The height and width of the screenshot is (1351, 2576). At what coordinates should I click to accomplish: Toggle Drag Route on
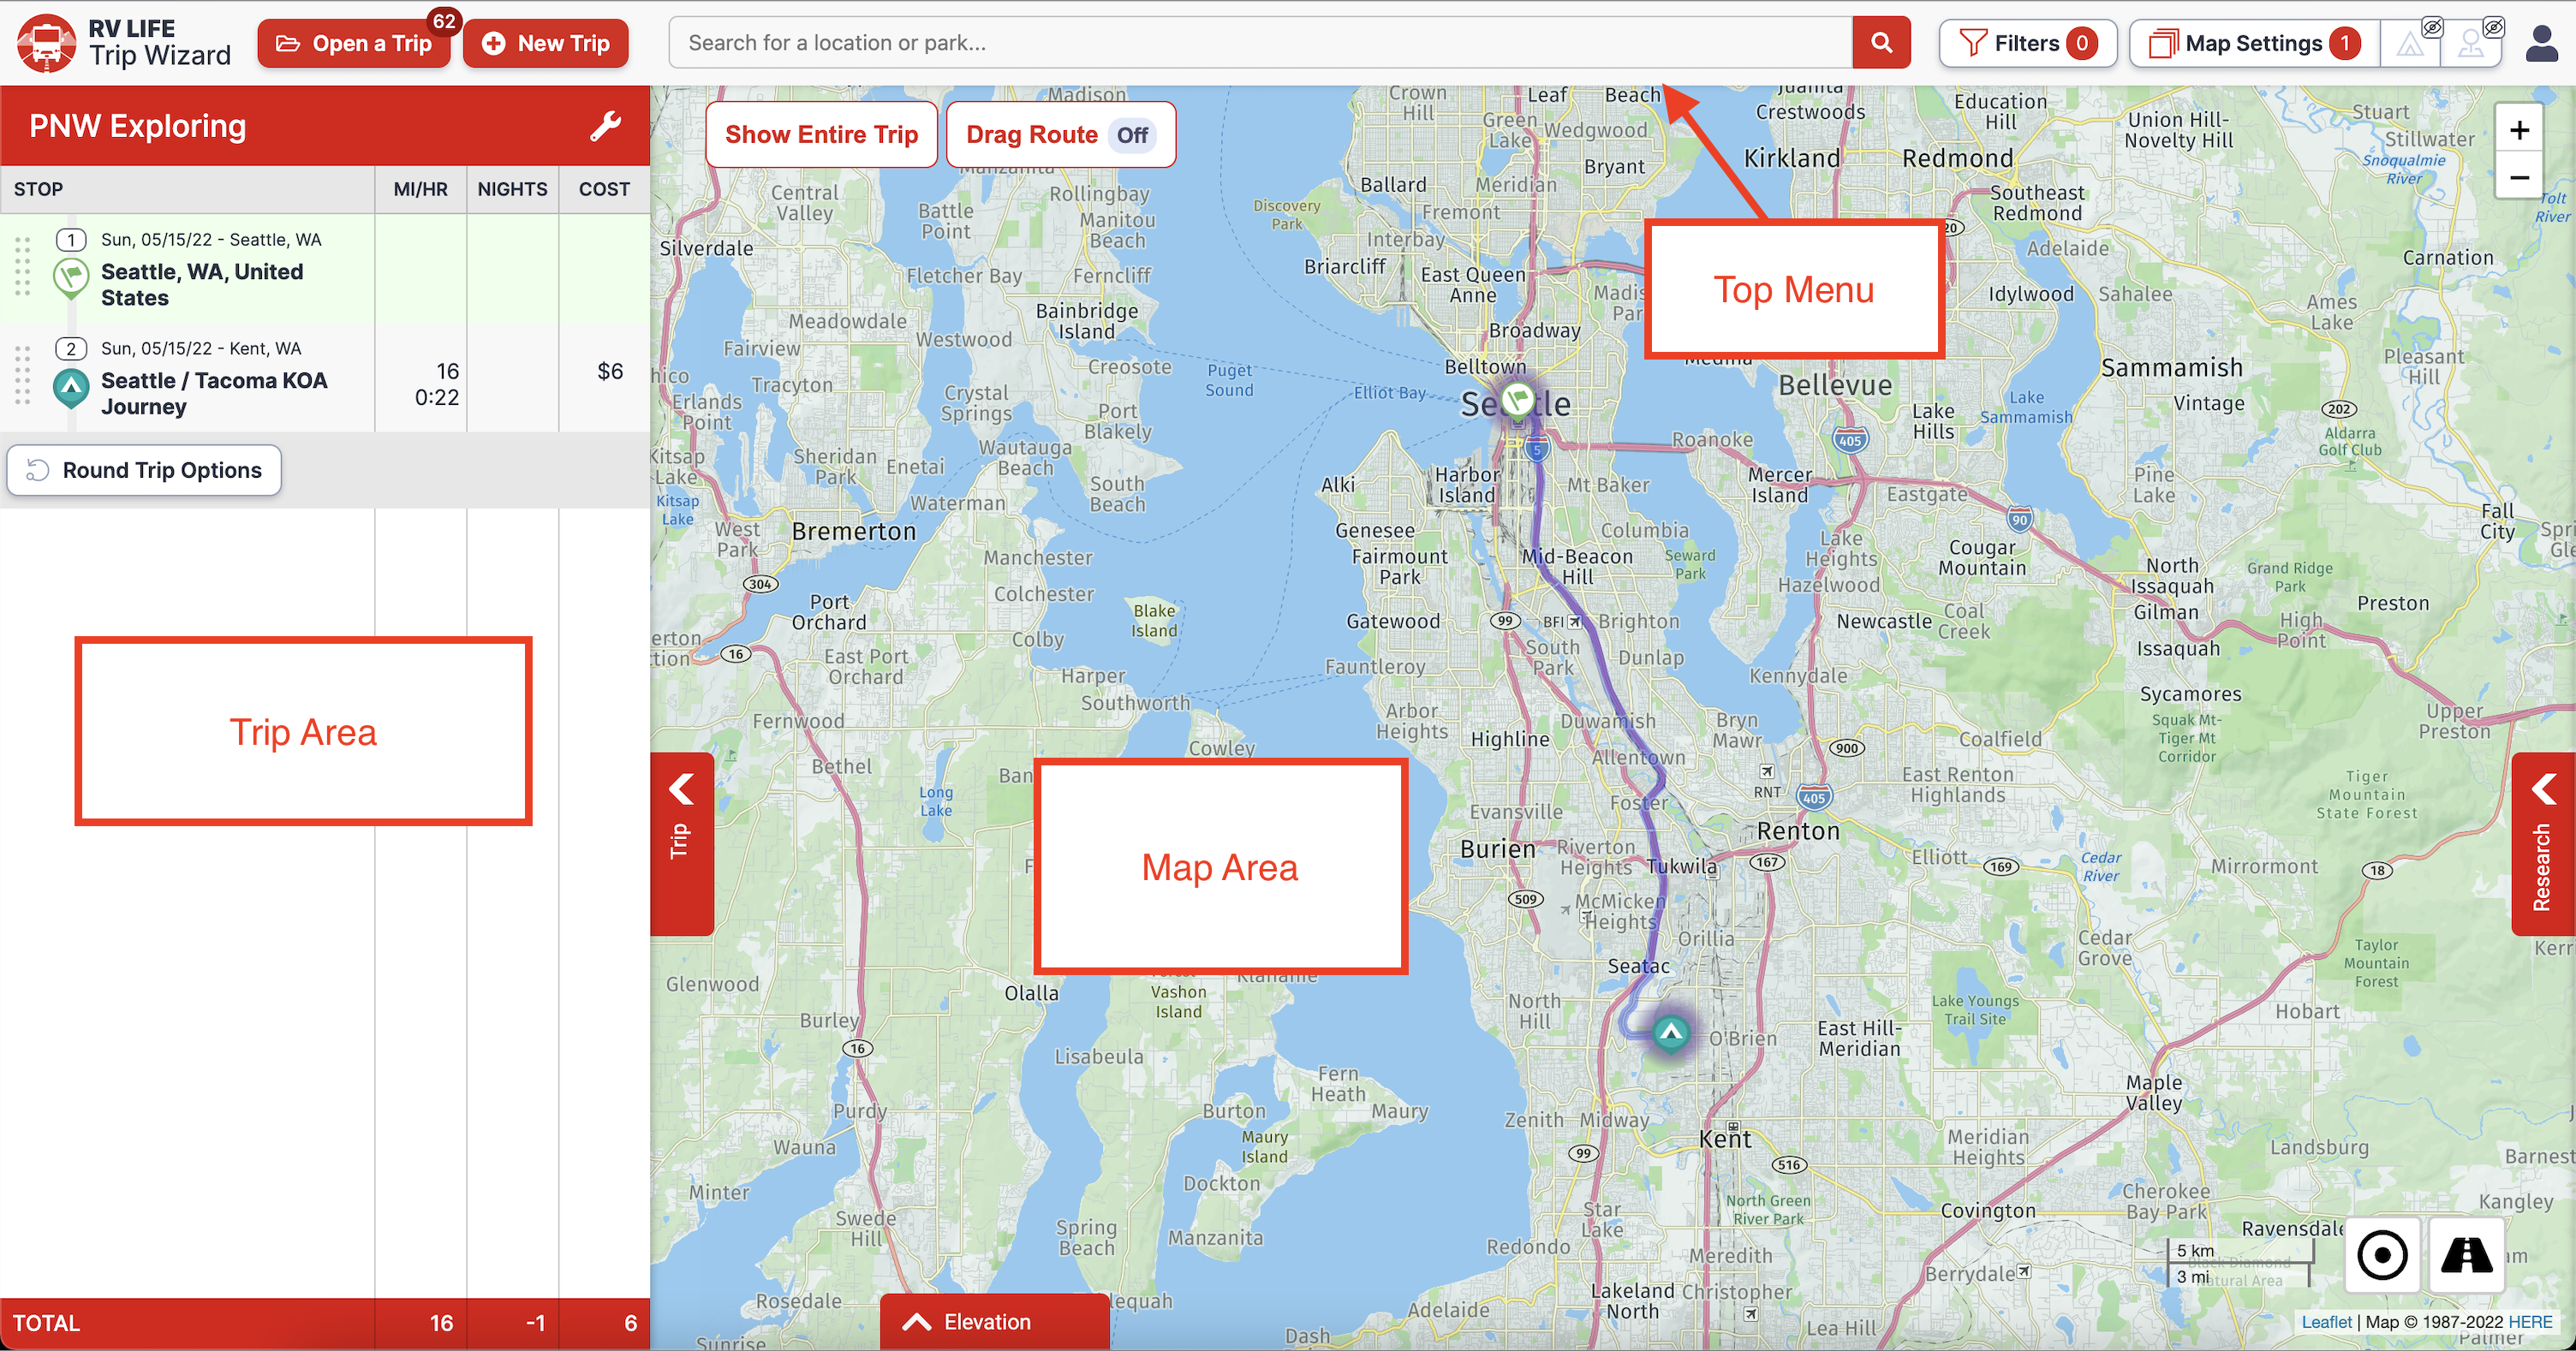1060,135
